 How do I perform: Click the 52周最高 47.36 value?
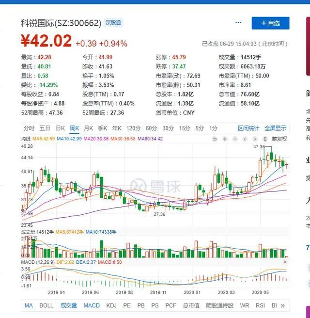click(x=56, y=113)
